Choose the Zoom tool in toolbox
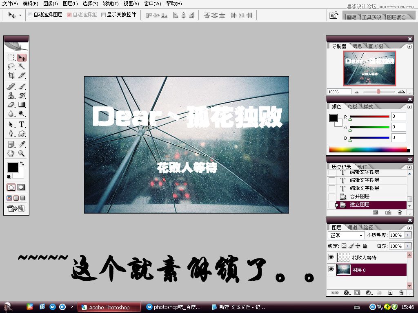The height and width of the screenshot is (313, 418). (x=22, y=154)
